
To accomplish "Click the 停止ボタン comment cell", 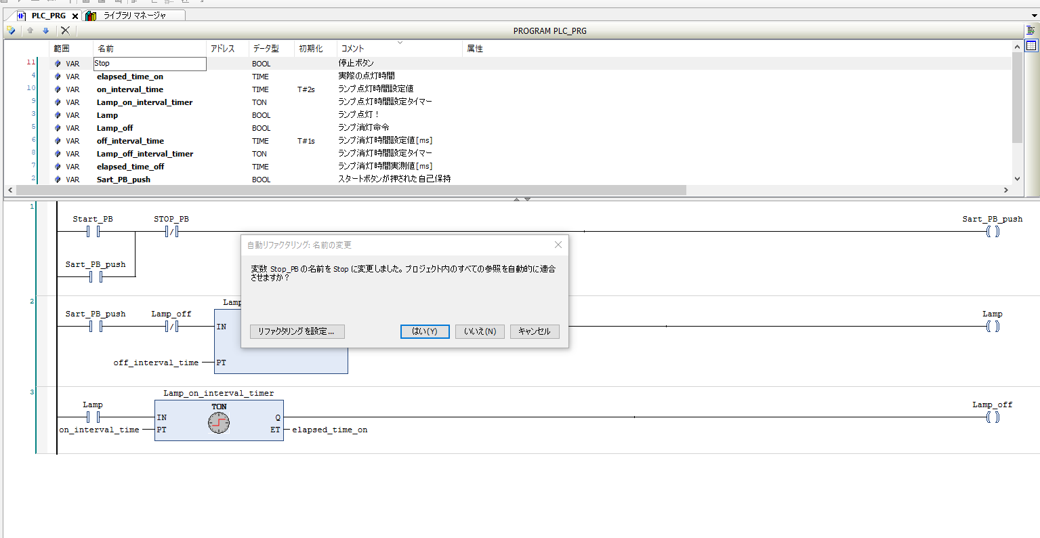I will pyautogui.click(x=356, y=63).
